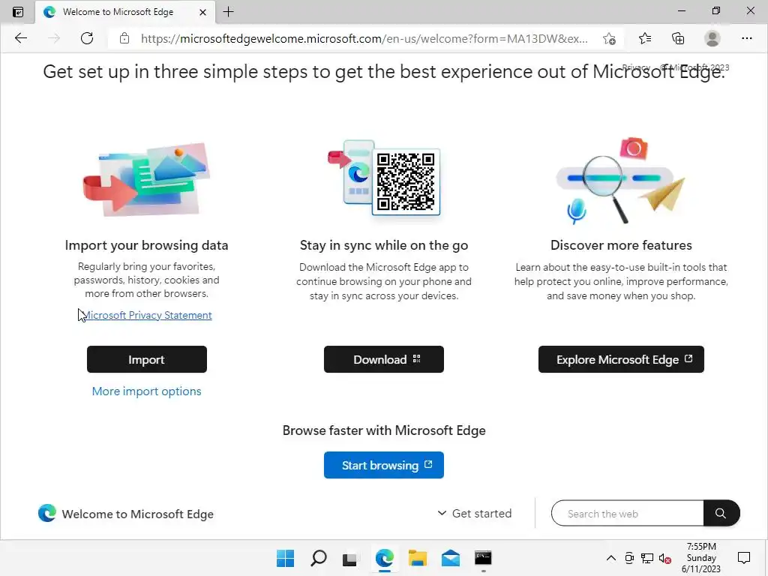This screenshot has width=768, height=576.
Task: Go back with the back arrow
Action: [21, 38]
